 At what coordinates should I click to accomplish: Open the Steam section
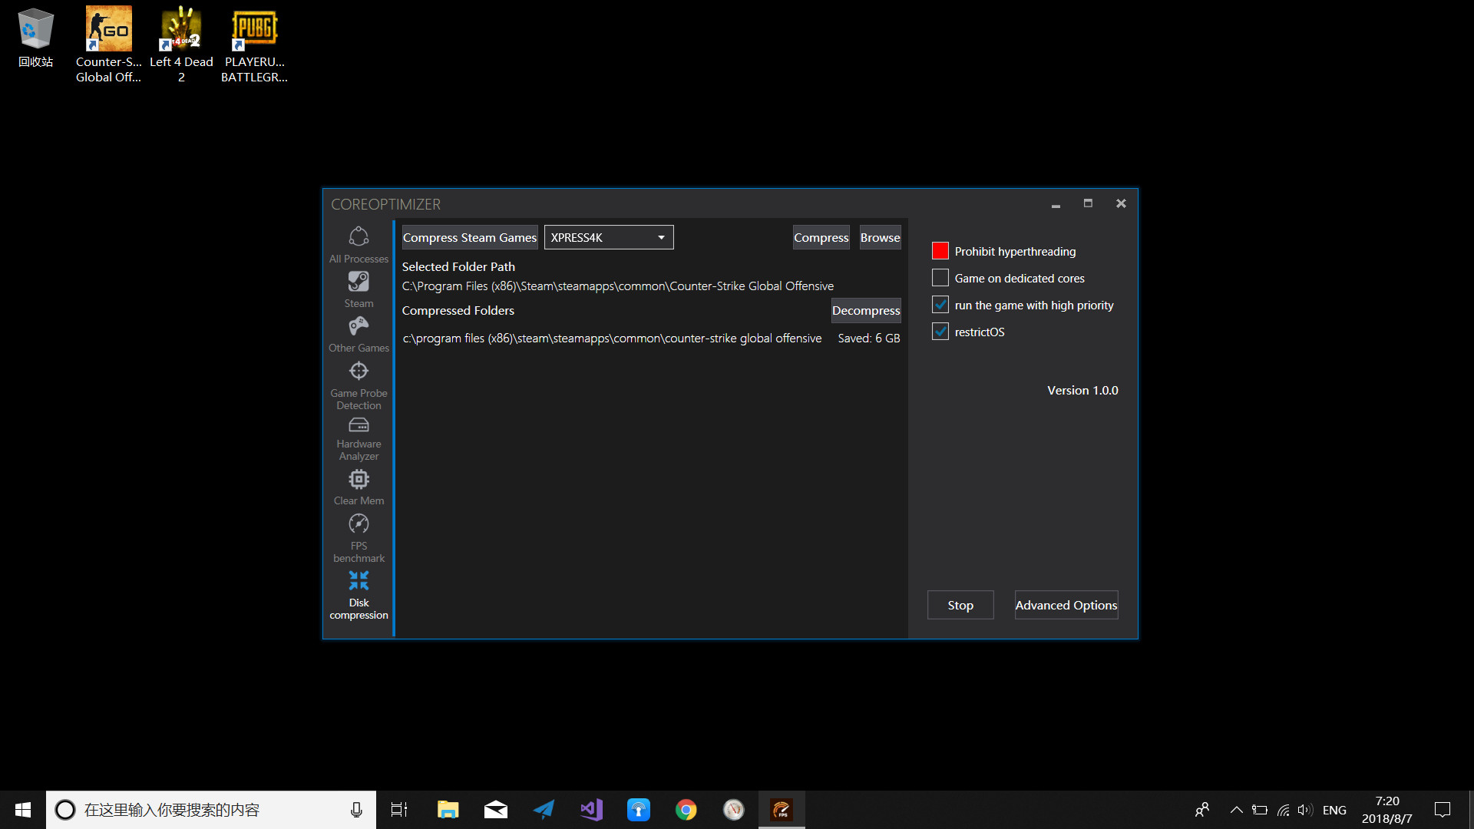click(359, 289)
